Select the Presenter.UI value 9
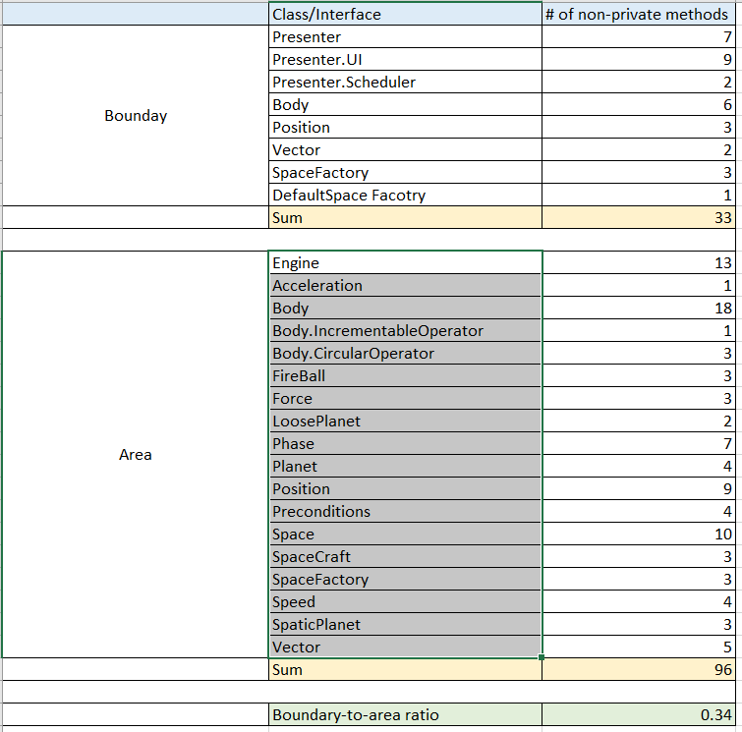 639,60
